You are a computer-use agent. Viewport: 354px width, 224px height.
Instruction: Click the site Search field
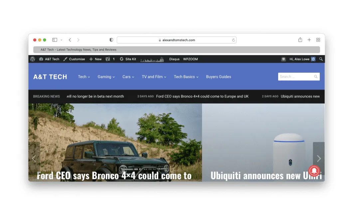coord(299,77)
